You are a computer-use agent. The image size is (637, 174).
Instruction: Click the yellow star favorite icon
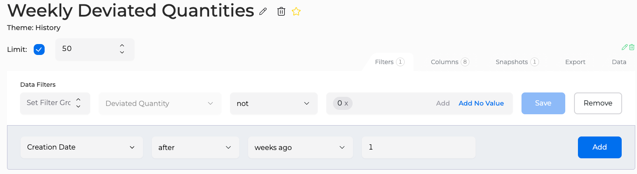point(296,12)
